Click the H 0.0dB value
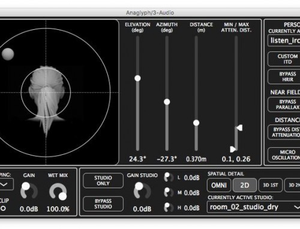The height and width of the screenshot is (229, 300). click(191, 208)
